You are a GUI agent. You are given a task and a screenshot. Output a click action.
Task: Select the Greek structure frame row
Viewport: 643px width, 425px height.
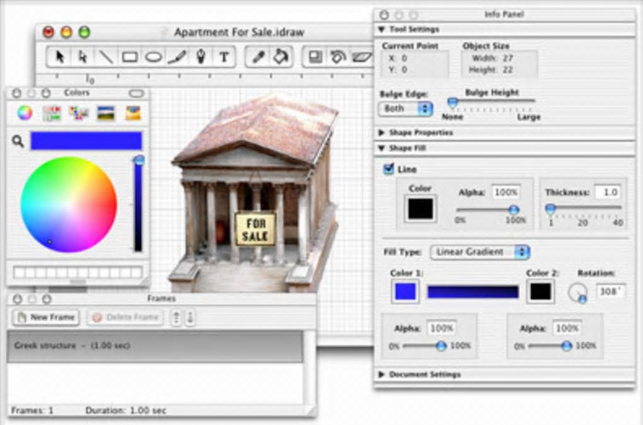pos(155,346)
